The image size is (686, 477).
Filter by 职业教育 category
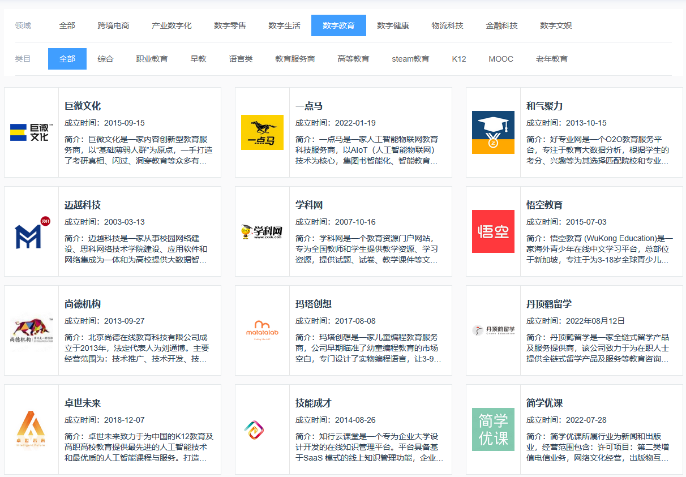coord(152,58)
